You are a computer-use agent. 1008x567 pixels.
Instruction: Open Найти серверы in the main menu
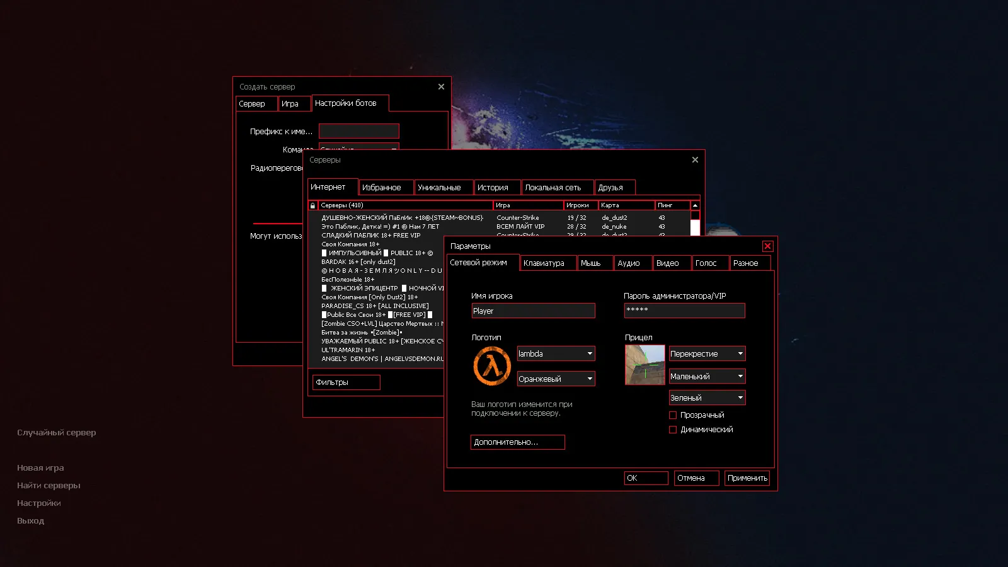(x=49, y=486)
